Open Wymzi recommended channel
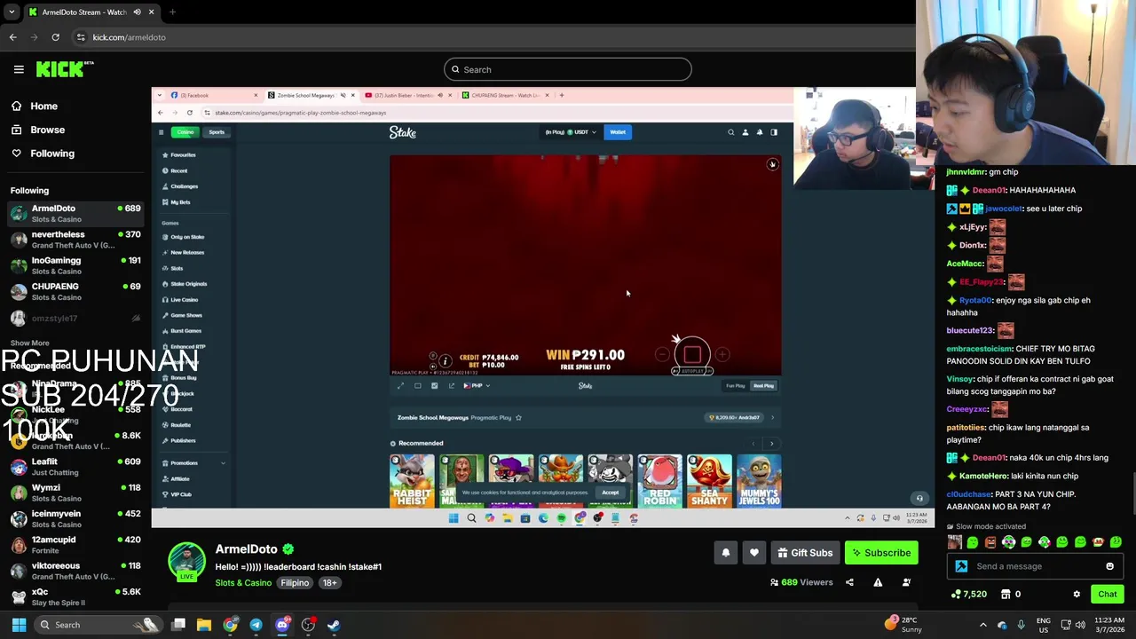 (x=75, y=493)
